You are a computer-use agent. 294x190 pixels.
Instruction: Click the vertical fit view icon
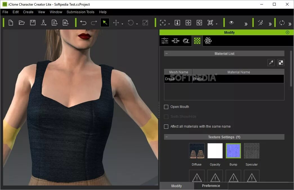click(177, 23)
